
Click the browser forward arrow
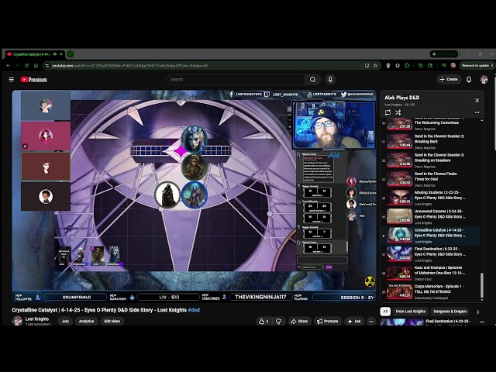[x=17, y=65]
